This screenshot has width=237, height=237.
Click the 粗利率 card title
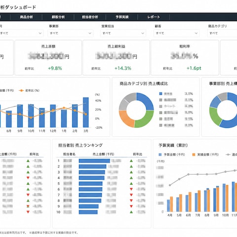click(185, 46)
